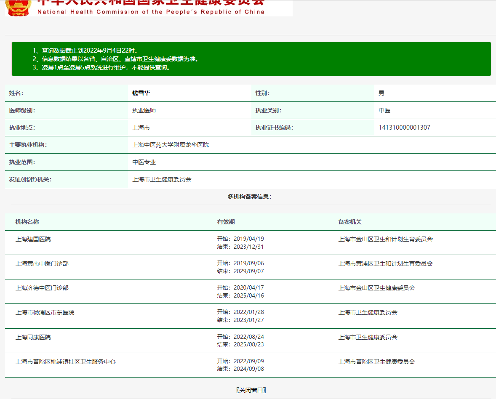The height and width of the screenshot is (399, 496).
Task: Click the physician level value 执业医师
Action: (144, 110)
